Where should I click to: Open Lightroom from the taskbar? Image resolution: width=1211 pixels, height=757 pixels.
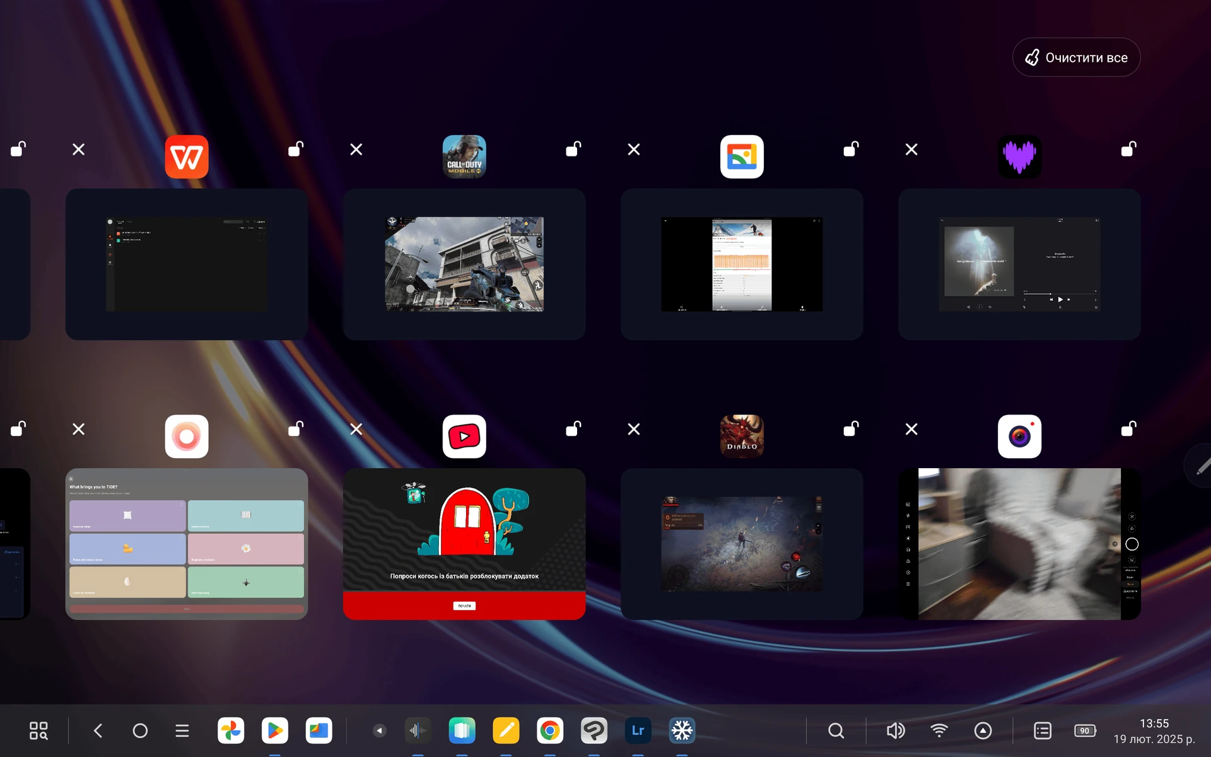click(638, 731)
